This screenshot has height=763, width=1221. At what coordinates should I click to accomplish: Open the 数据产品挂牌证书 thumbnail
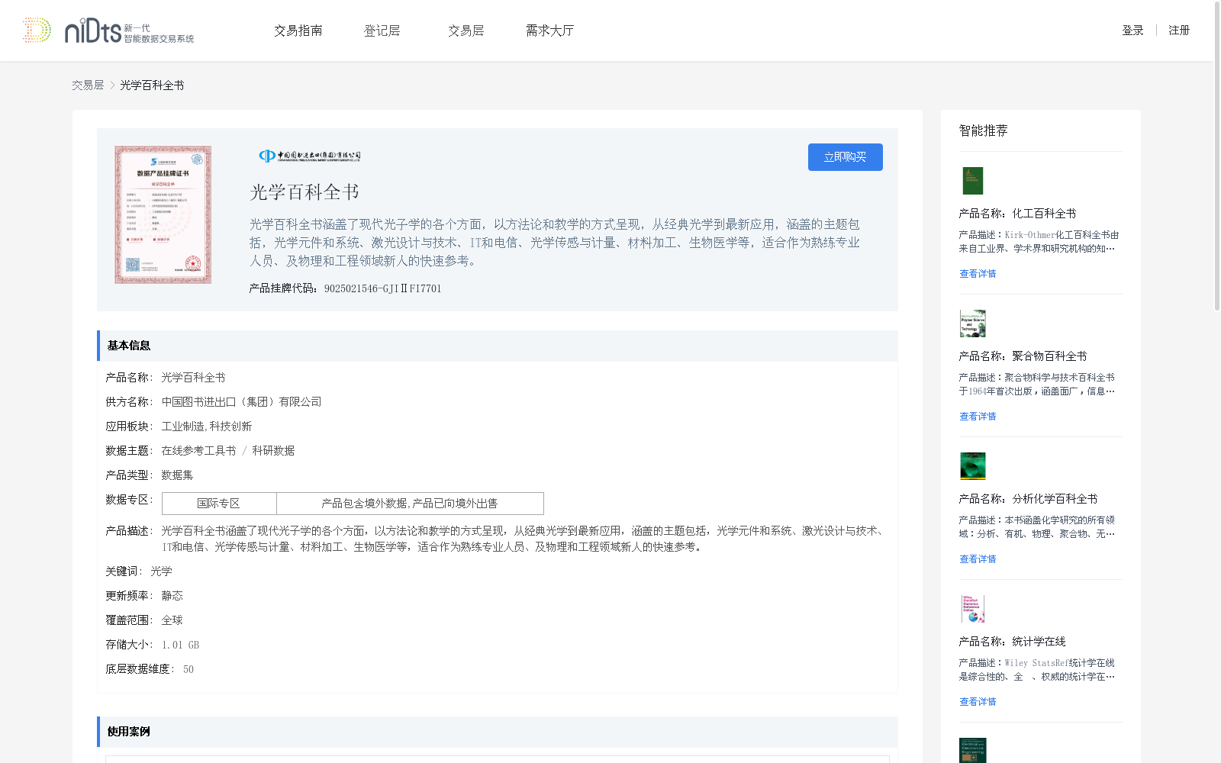(x=163, y=215)
